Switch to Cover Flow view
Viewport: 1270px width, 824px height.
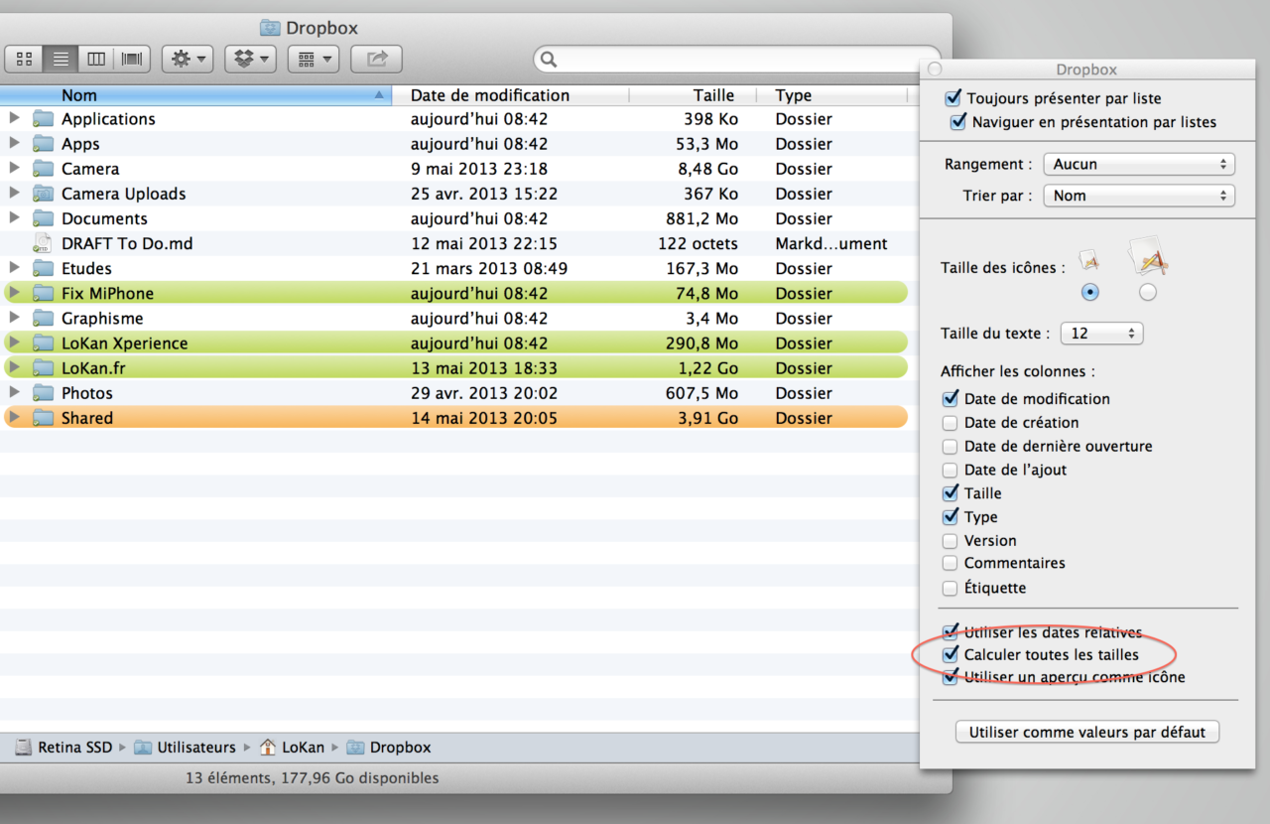[132, 59]
